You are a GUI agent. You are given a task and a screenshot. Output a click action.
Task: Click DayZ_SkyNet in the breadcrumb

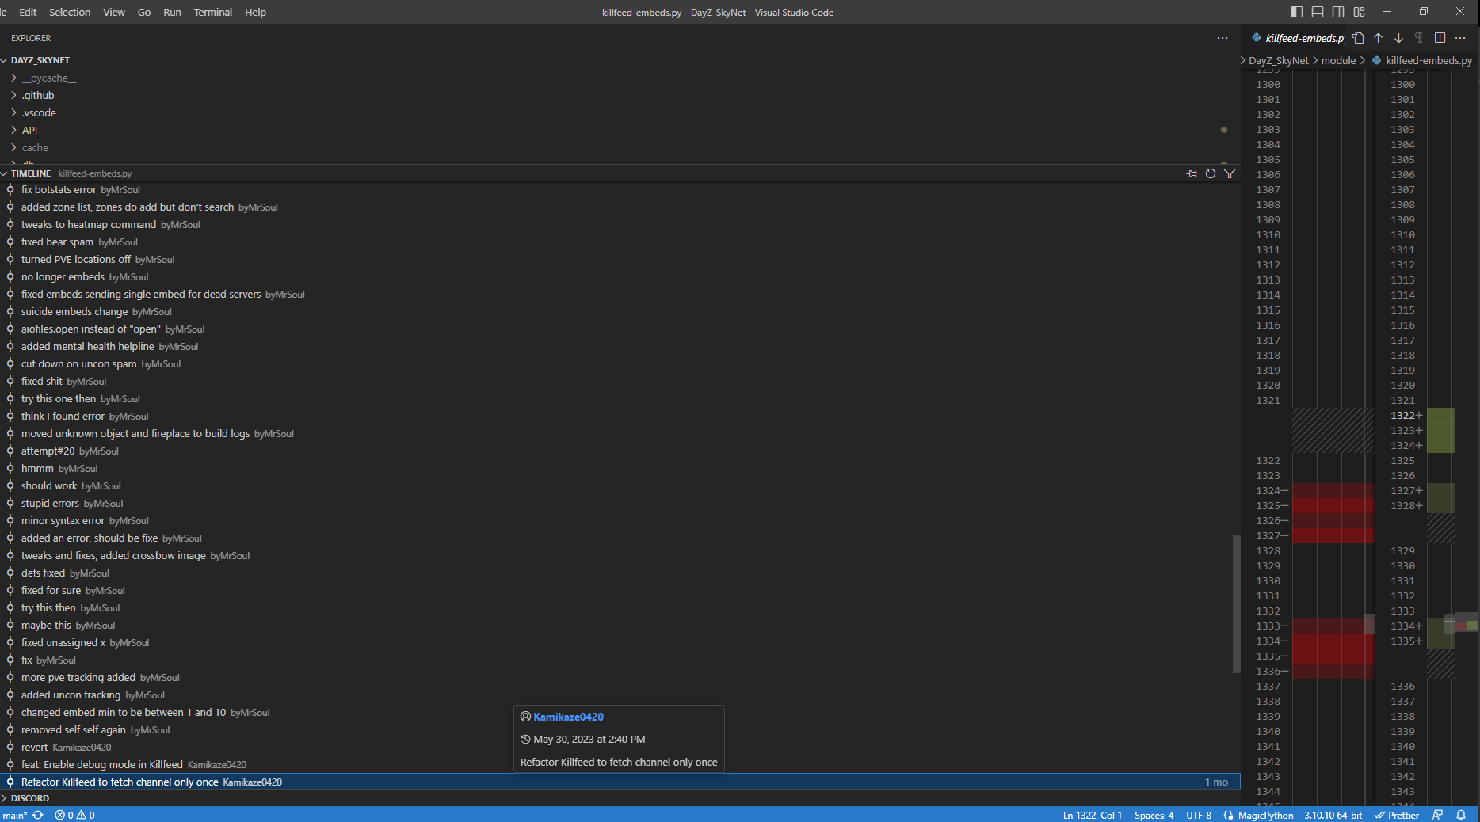pyautogui.click(x=1279, y=60)
